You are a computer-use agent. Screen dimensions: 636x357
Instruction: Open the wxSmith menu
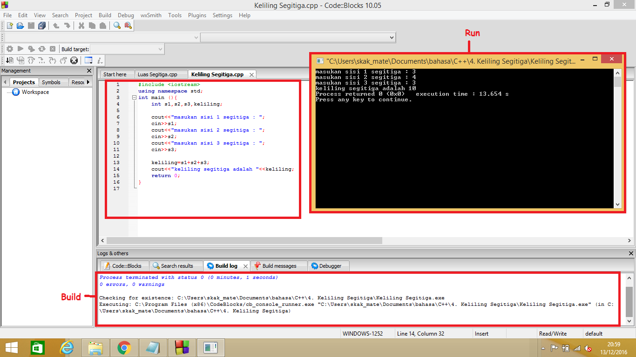[150, 15]
